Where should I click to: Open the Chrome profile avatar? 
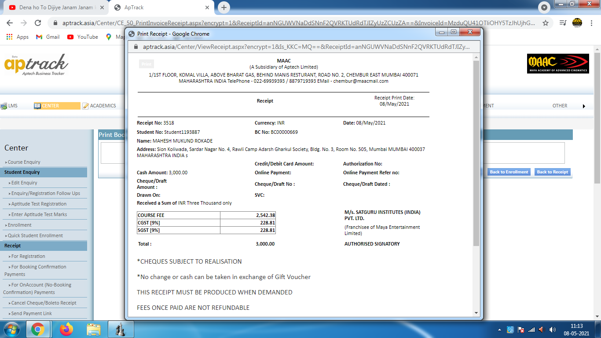577,23
